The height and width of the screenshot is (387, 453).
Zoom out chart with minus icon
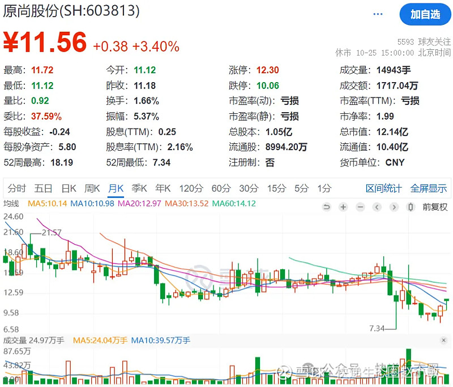tap(360, 207)
